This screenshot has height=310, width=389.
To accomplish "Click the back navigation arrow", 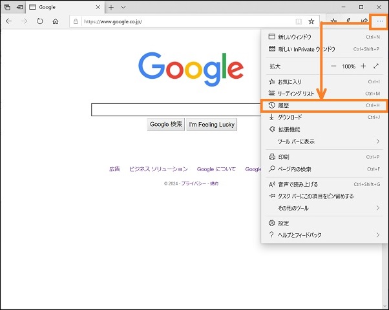I will (x=8, y=21).
